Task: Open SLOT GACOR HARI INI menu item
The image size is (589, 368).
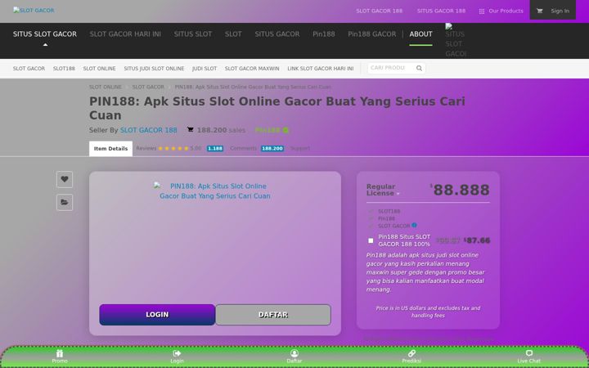Action: pyautogui.click(x=125, y=34)
